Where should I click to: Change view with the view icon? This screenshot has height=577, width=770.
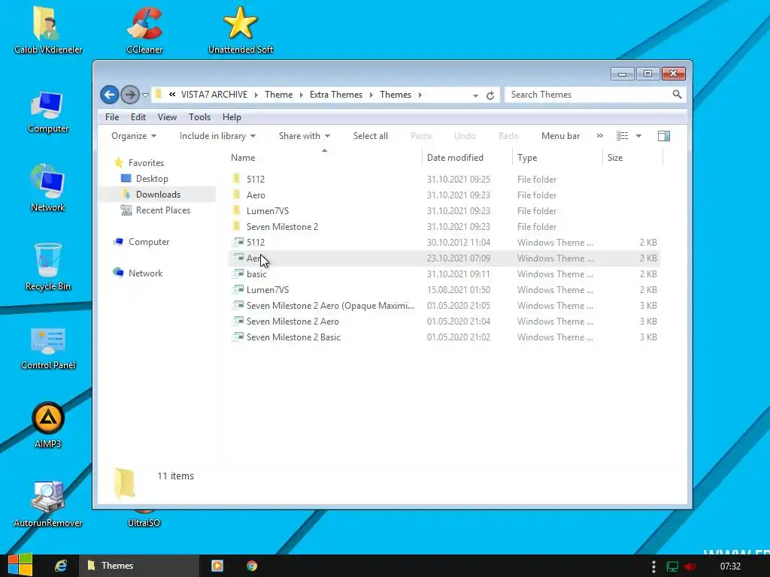pyautogui.click(x=622, y=136)
